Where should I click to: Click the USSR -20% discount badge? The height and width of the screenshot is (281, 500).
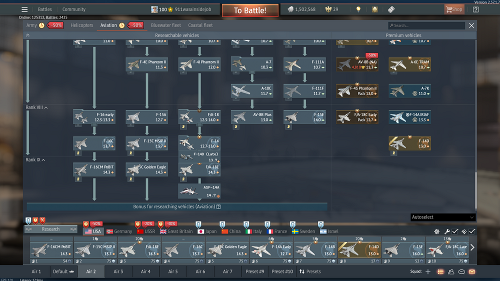147,223
